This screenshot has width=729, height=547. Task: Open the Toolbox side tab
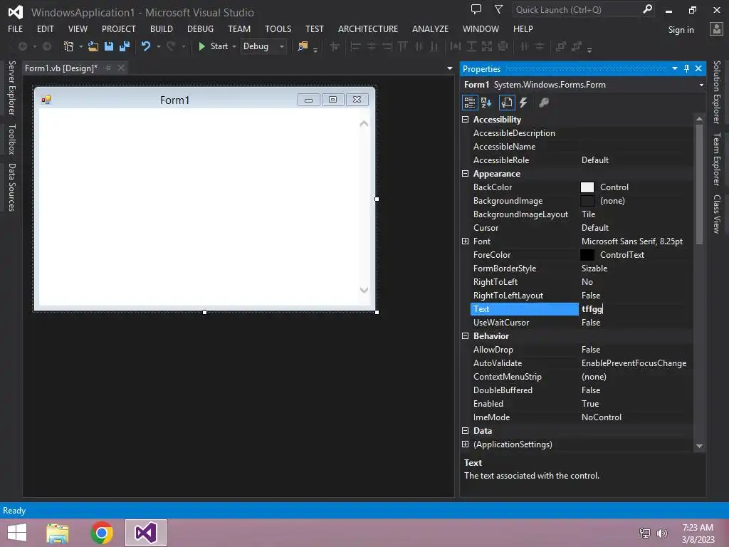pyautogui.click(x=11, y=139)
